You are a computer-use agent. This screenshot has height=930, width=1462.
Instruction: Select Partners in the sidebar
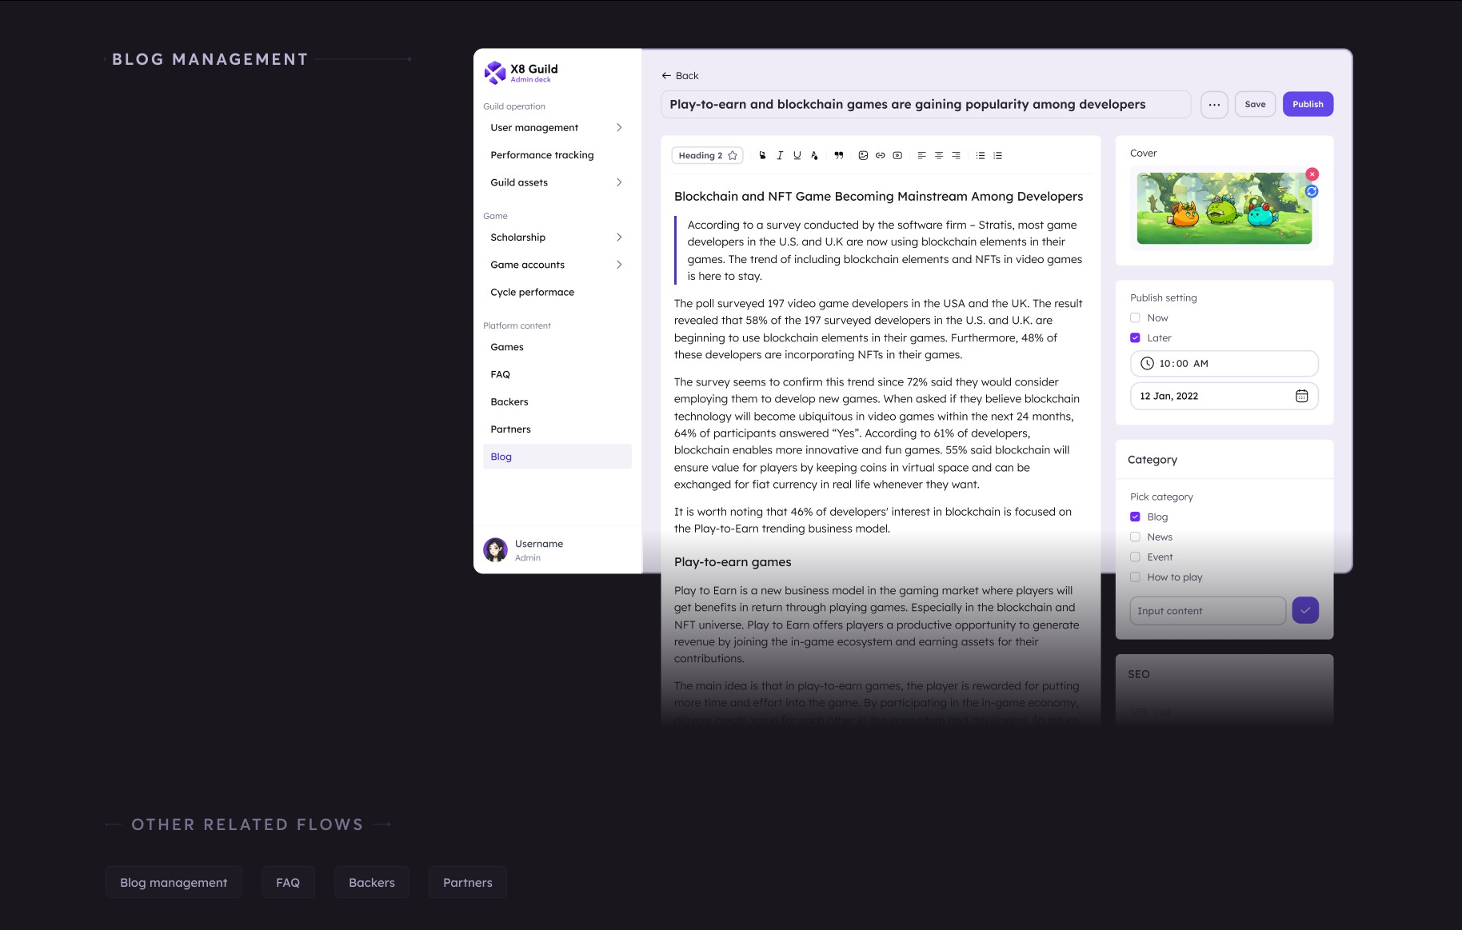510,429
